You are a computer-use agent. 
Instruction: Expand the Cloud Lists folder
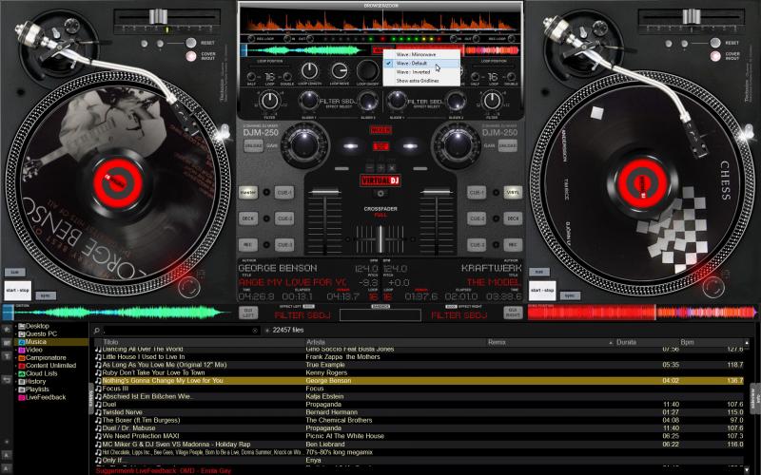pyautogui.click(x=16, y=373)
